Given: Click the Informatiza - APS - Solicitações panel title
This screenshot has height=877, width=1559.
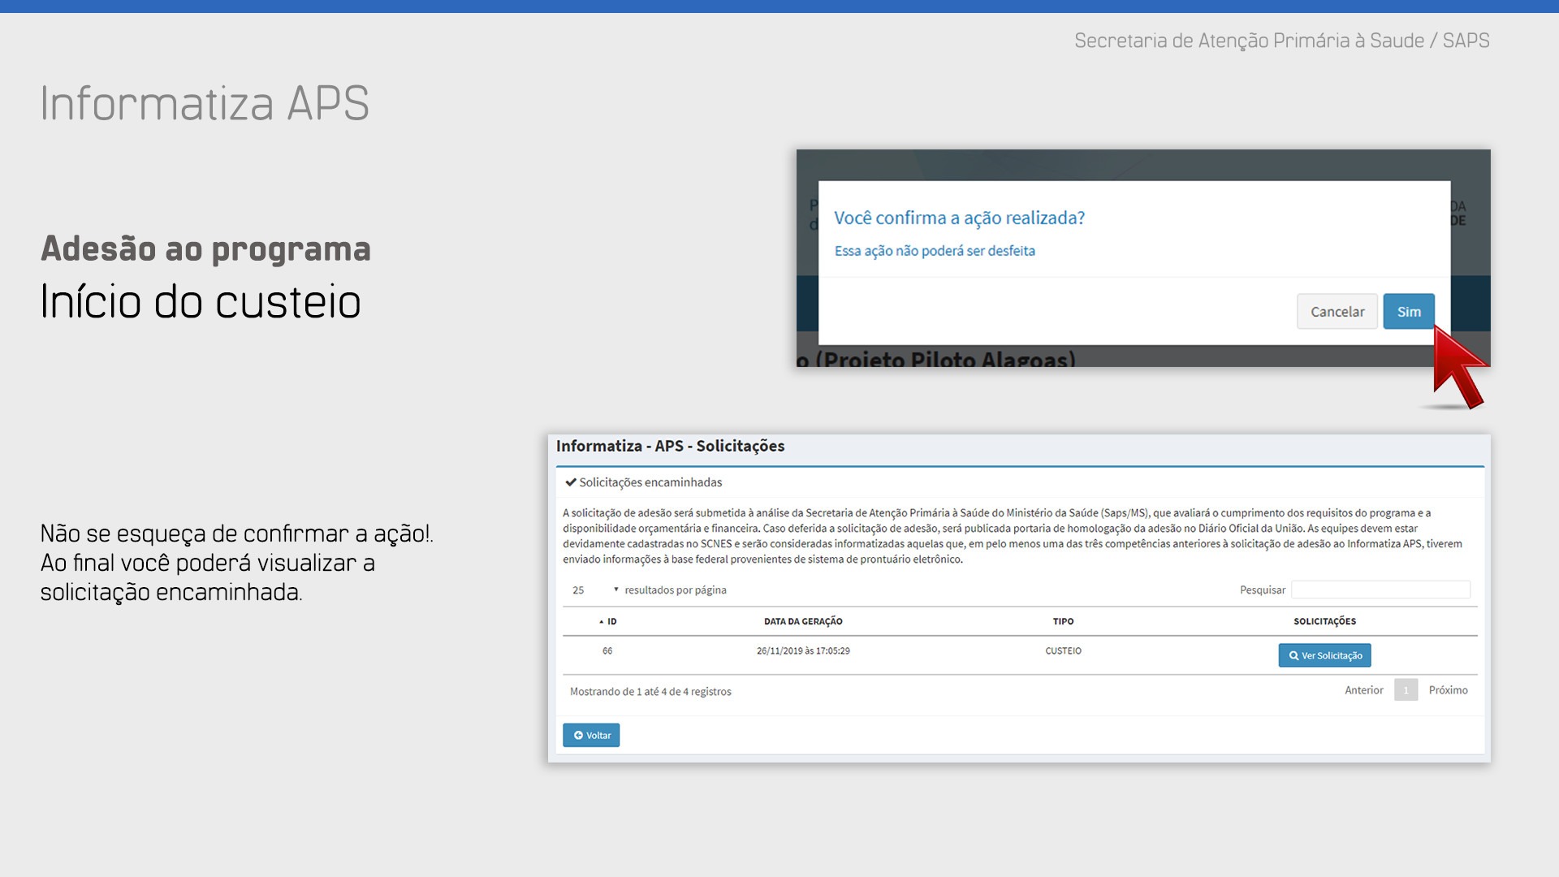Looking at the screenshot, I should (x=670, y=446).
